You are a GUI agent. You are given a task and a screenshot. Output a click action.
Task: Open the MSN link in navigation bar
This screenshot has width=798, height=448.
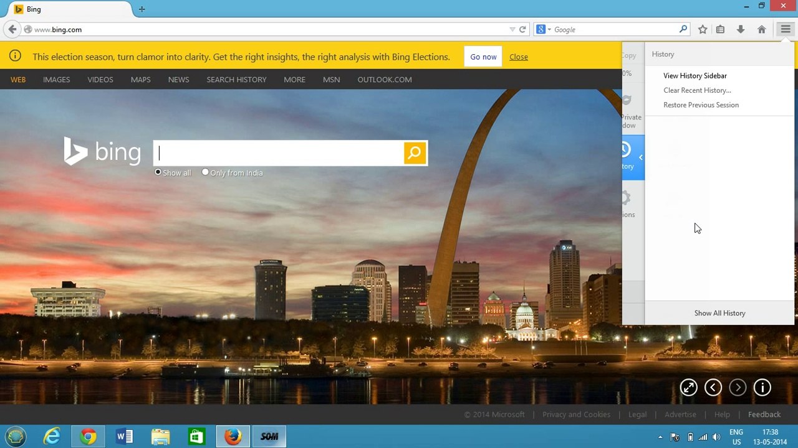pyautogui.click(x=331, y=80)
